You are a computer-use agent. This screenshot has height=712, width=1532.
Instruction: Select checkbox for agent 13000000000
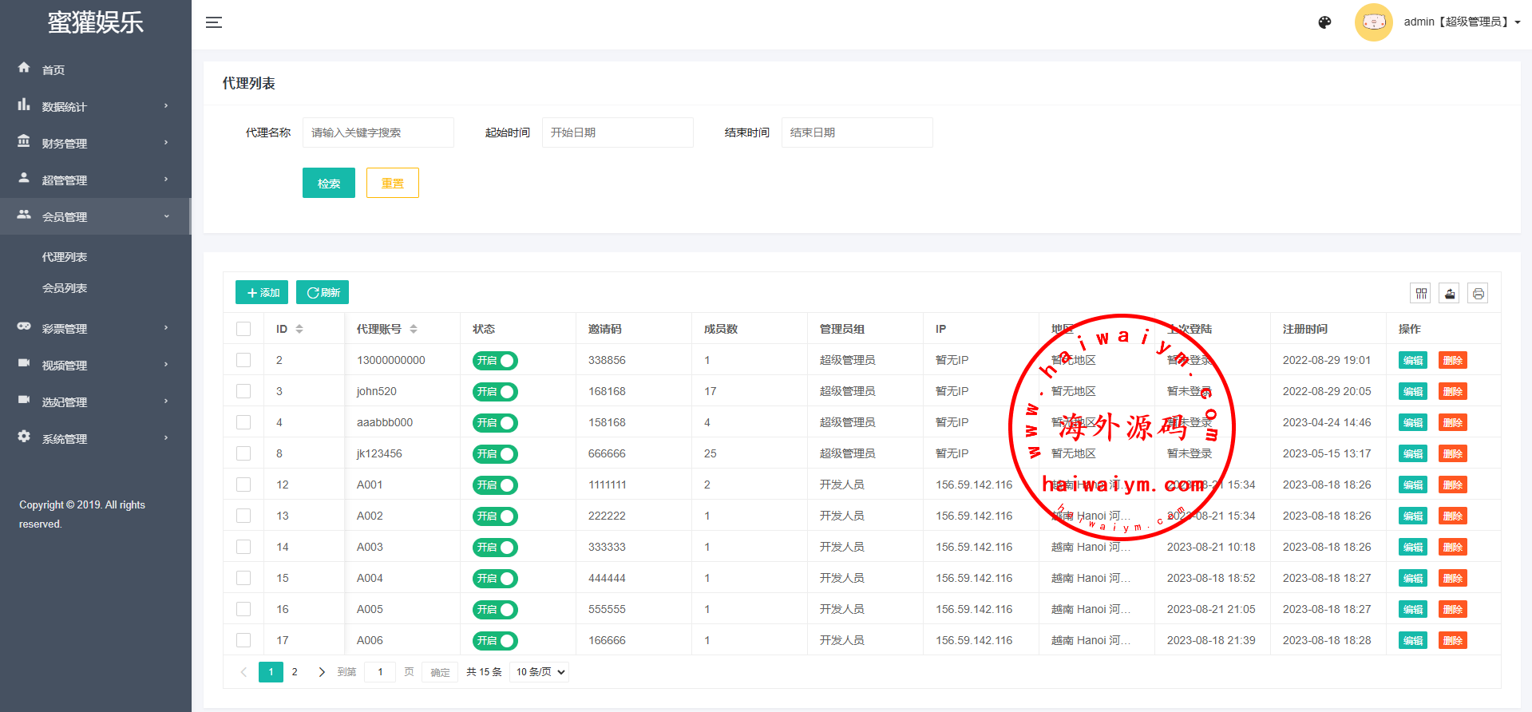(243, 360)
